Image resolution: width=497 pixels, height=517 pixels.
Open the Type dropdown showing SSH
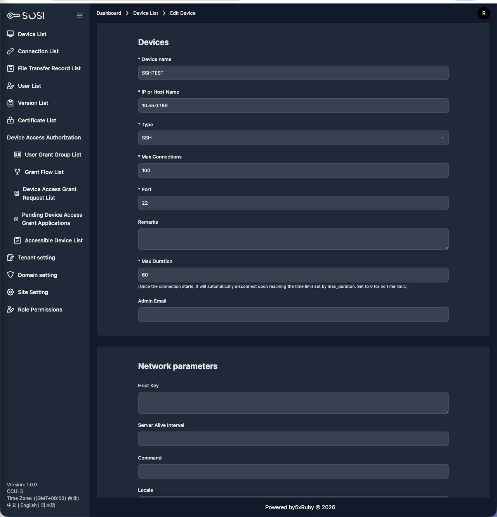click(x=294, y=138)
